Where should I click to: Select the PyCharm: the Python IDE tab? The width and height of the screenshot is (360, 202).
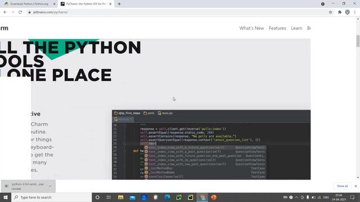[x=86, y=4]
